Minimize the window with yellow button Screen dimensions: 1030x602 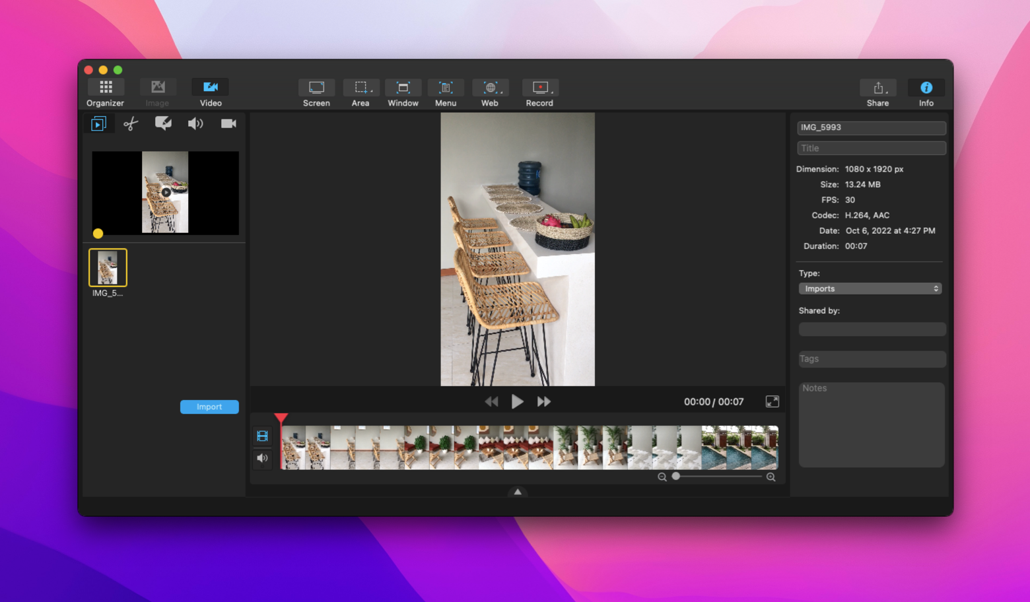(x=103, y=70)
